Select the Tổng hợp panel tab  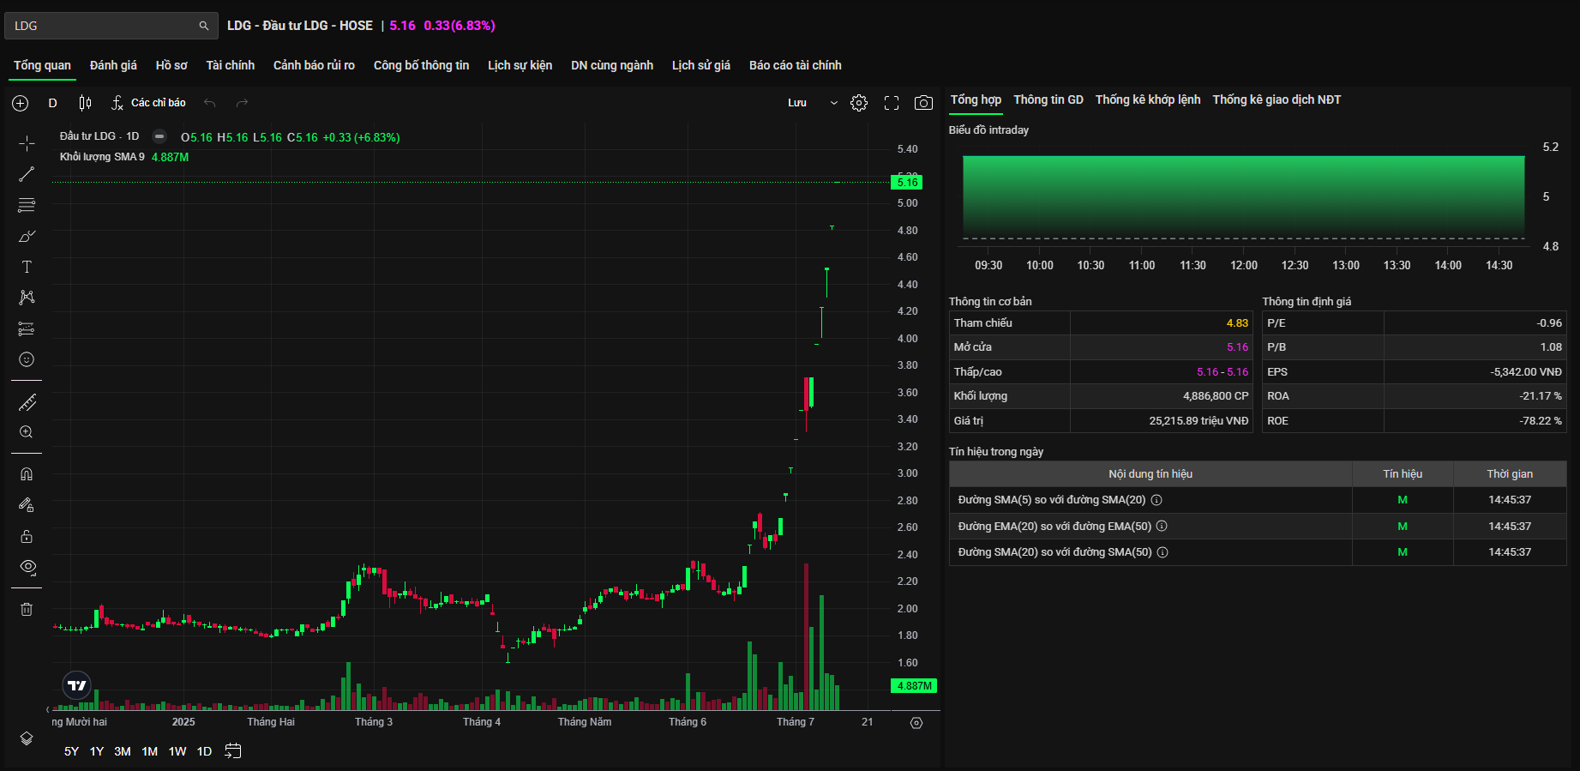[x=976, y=99]
